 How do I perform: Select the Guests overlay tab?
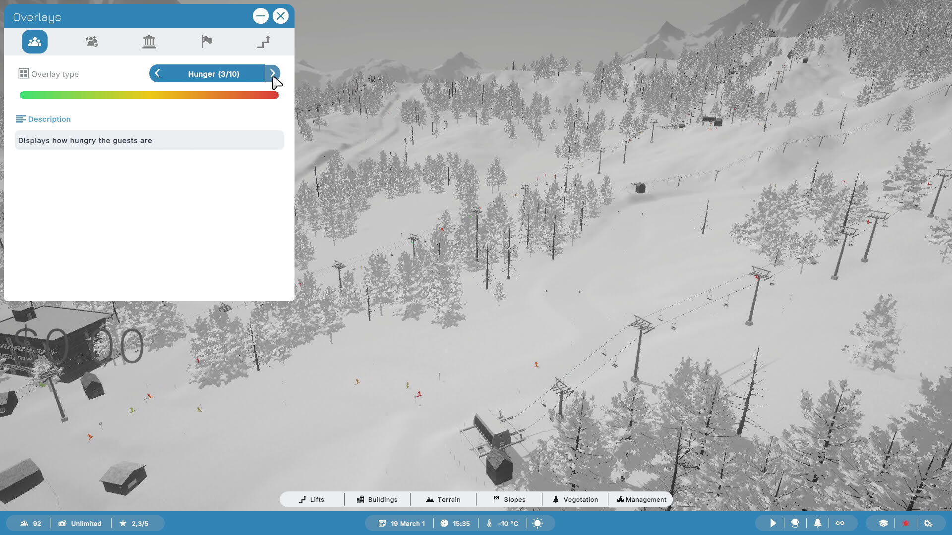(35, 42)
